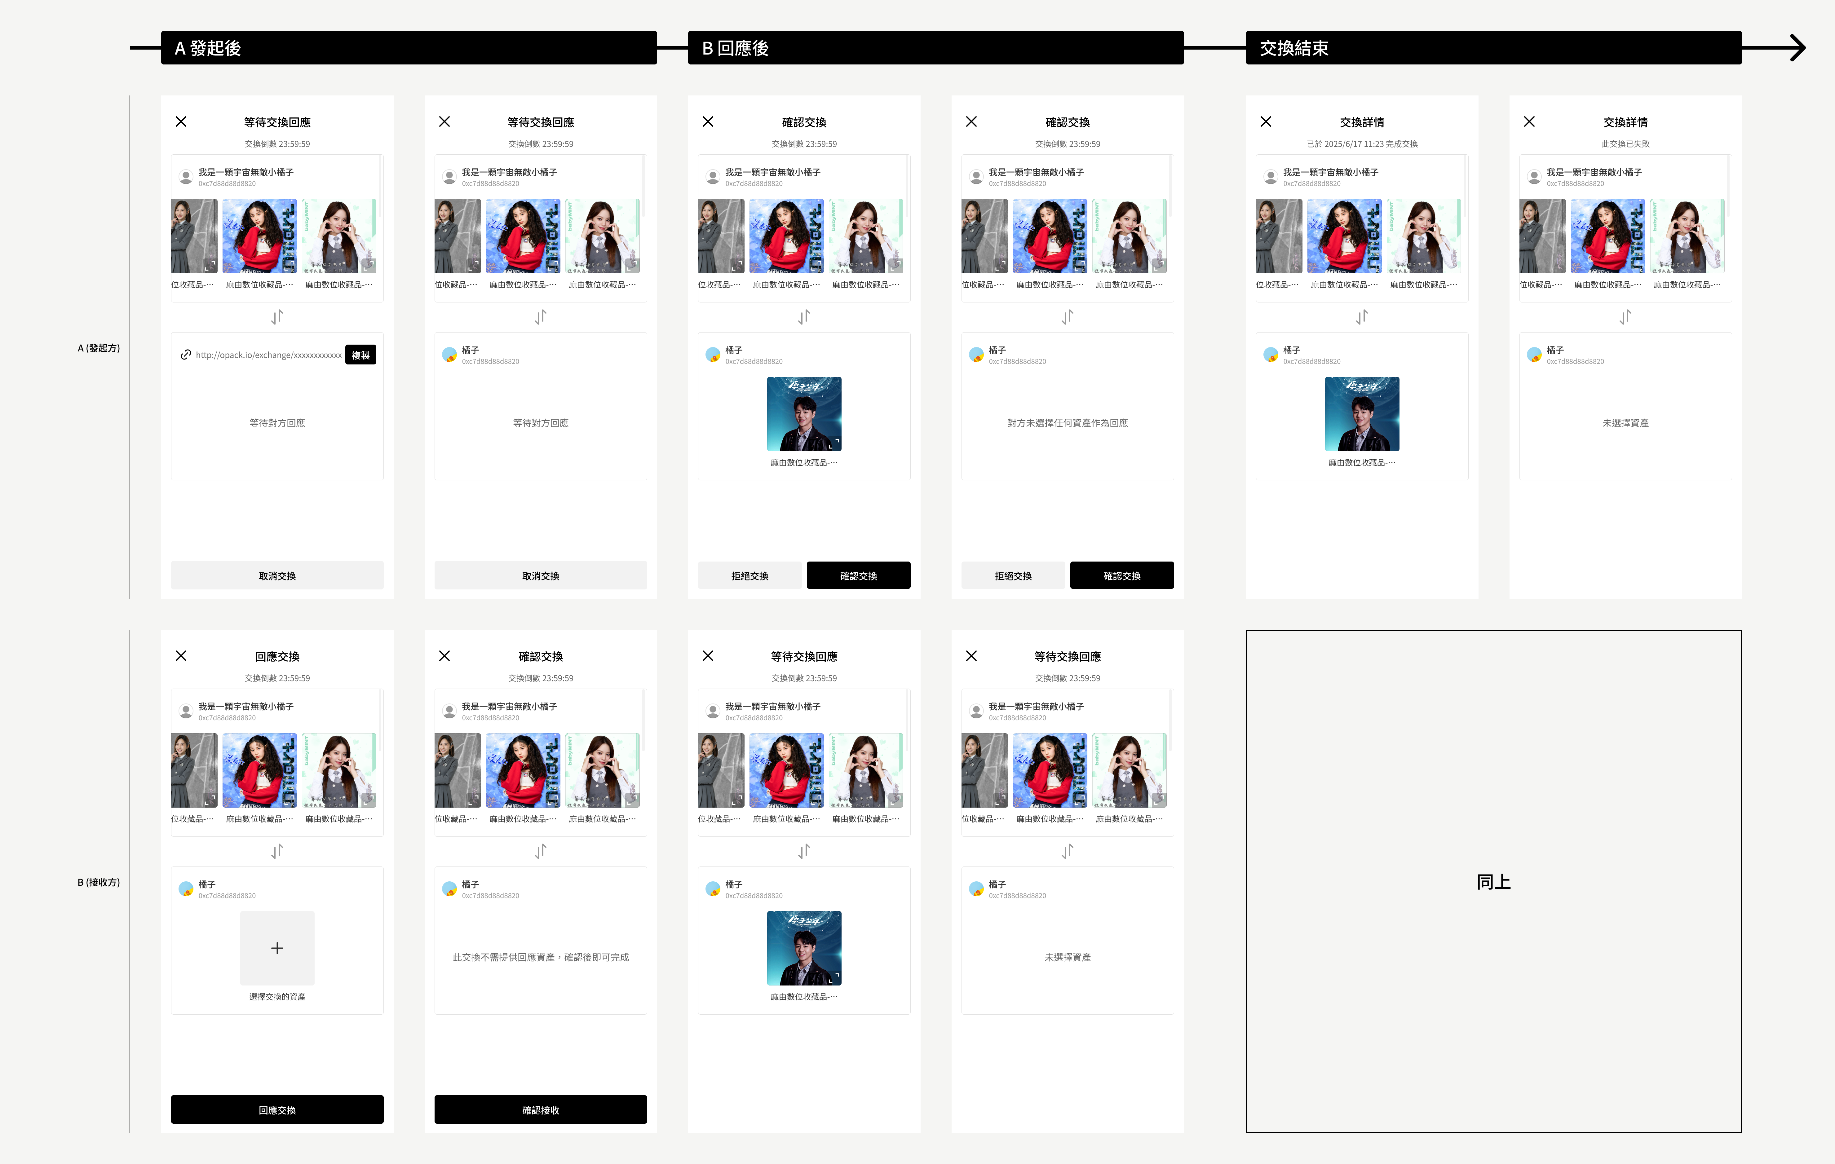Click the B 回應後 stage header
1835x1164 pixels.
pos(936,48)
